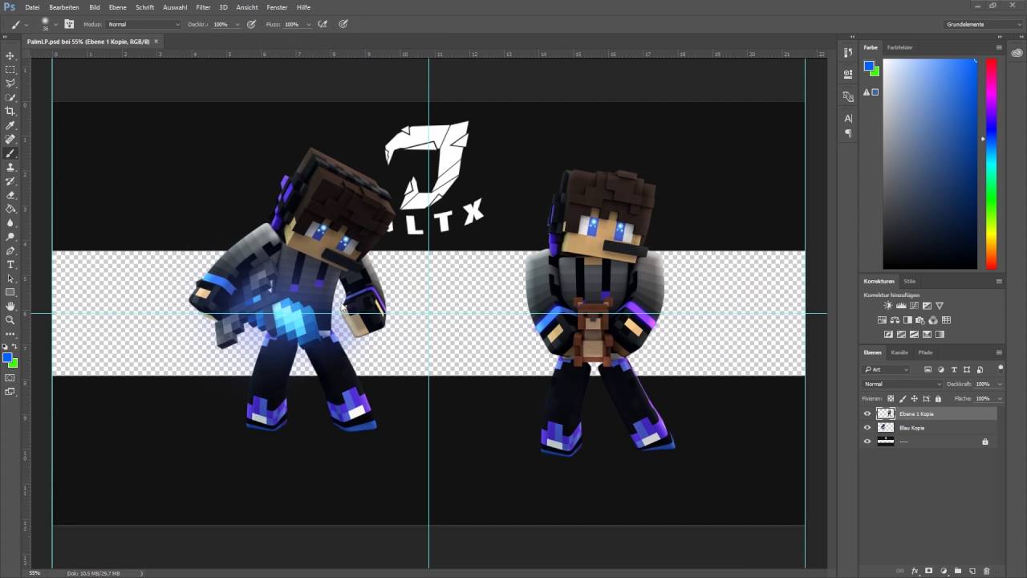Select the Blau Kopie layer thumbnail
Viewport: 1027px width, 578px height.
[x=885, y=428]
